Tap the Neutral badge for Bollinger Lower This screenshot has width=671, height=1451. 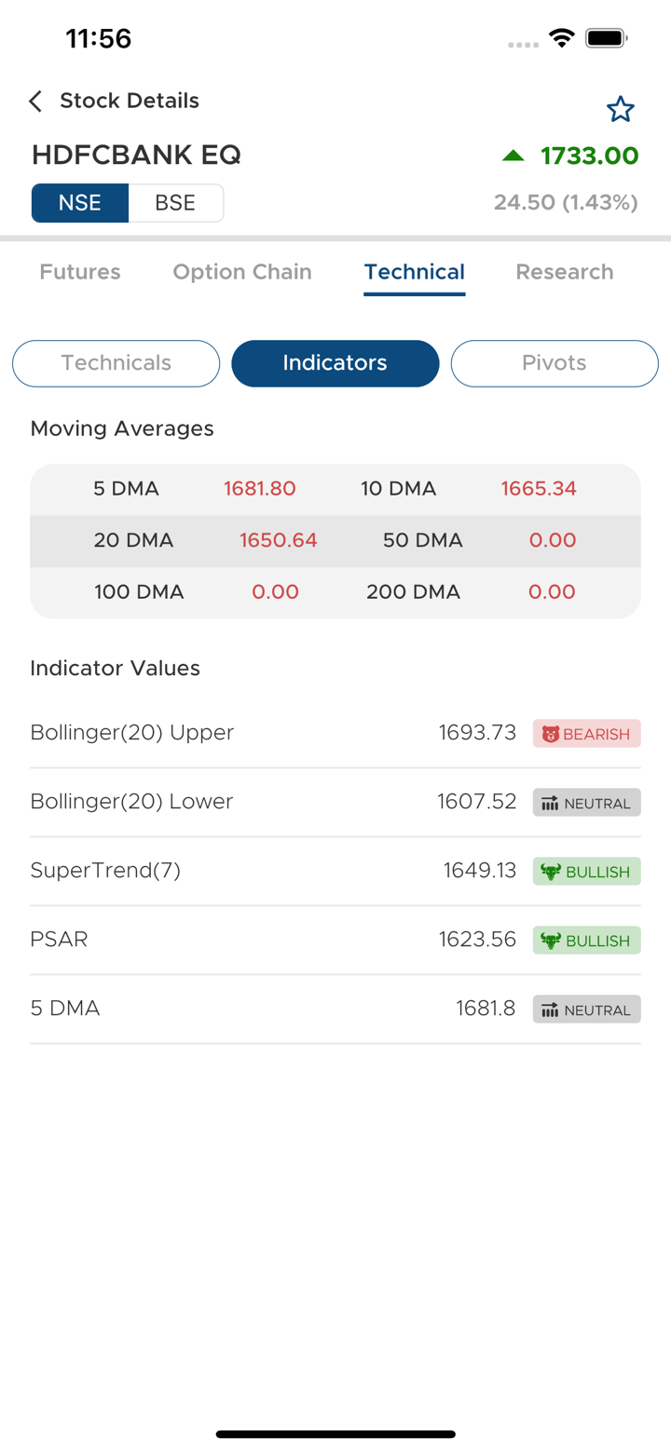[x=586, y=803]
